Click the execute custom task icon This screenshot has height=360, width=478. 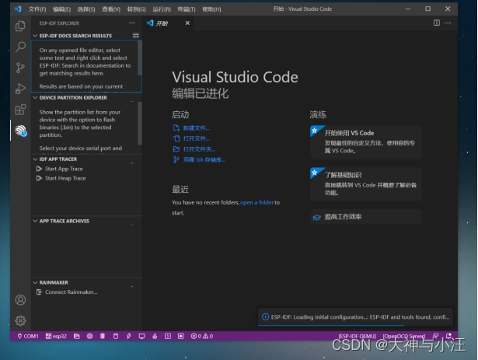tap(181, 336)
